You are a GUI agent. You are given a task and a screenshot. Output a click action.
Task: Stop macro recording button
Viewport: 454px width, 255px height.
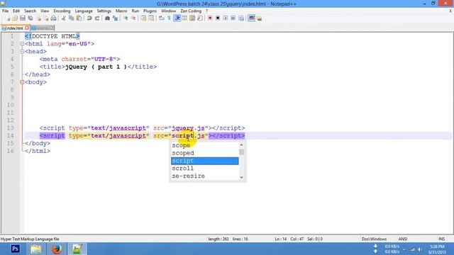tap(218, 18)
